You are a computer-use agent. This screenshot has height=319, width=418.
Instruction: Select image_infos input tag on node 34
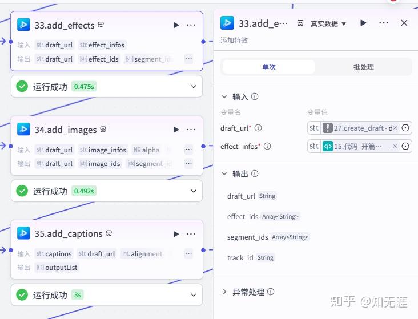point(103,150)
